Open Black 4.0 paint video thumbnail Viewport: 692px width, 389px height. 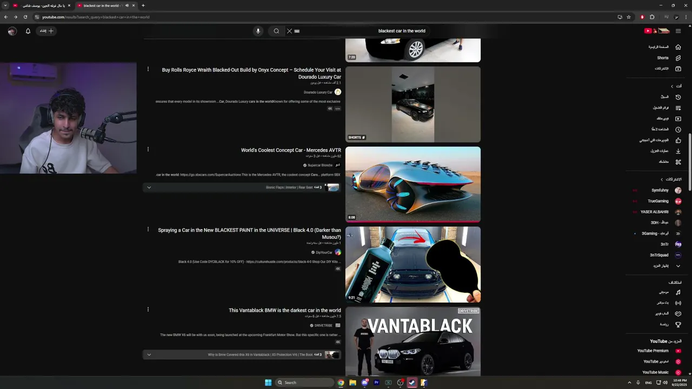pos(413,265)
